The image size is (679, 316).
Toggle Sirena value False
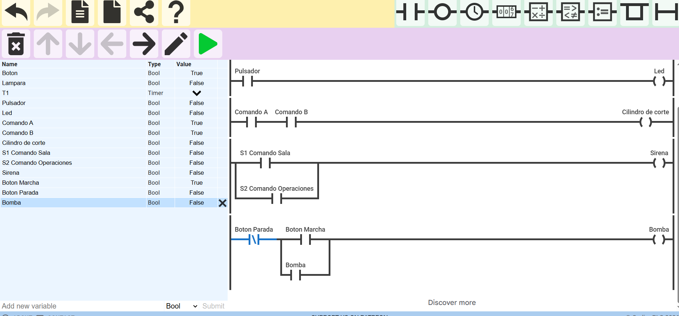pyautogui.click(x=197, y=173)
